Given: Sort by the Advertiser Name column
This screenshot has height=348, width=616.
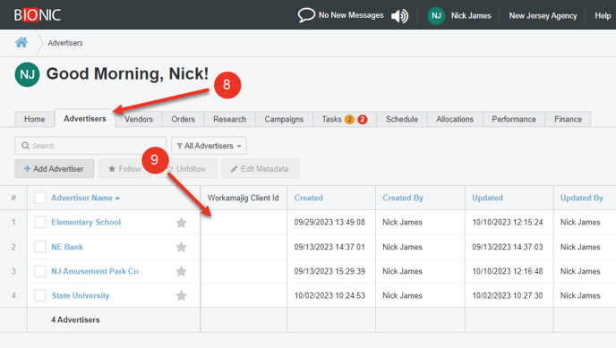Looking at the screenshot, I should coord(85,198).
